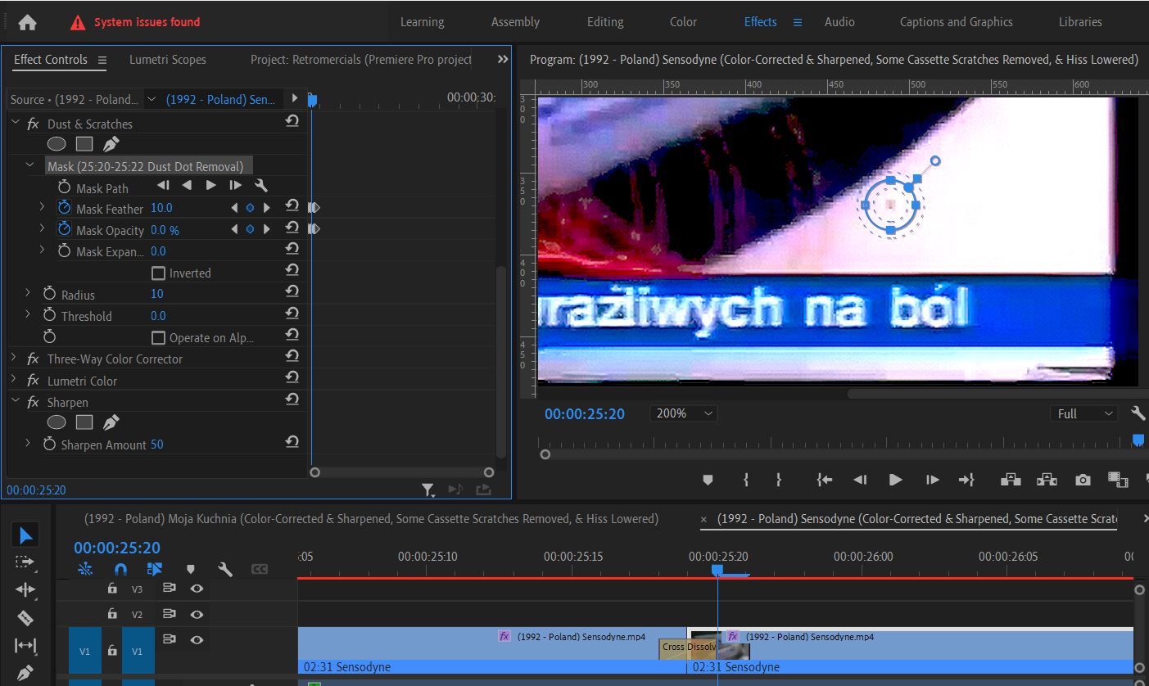1149x686 pixels.
Task: Toggle V1 track output eye
Action: (x=197, y=639)
